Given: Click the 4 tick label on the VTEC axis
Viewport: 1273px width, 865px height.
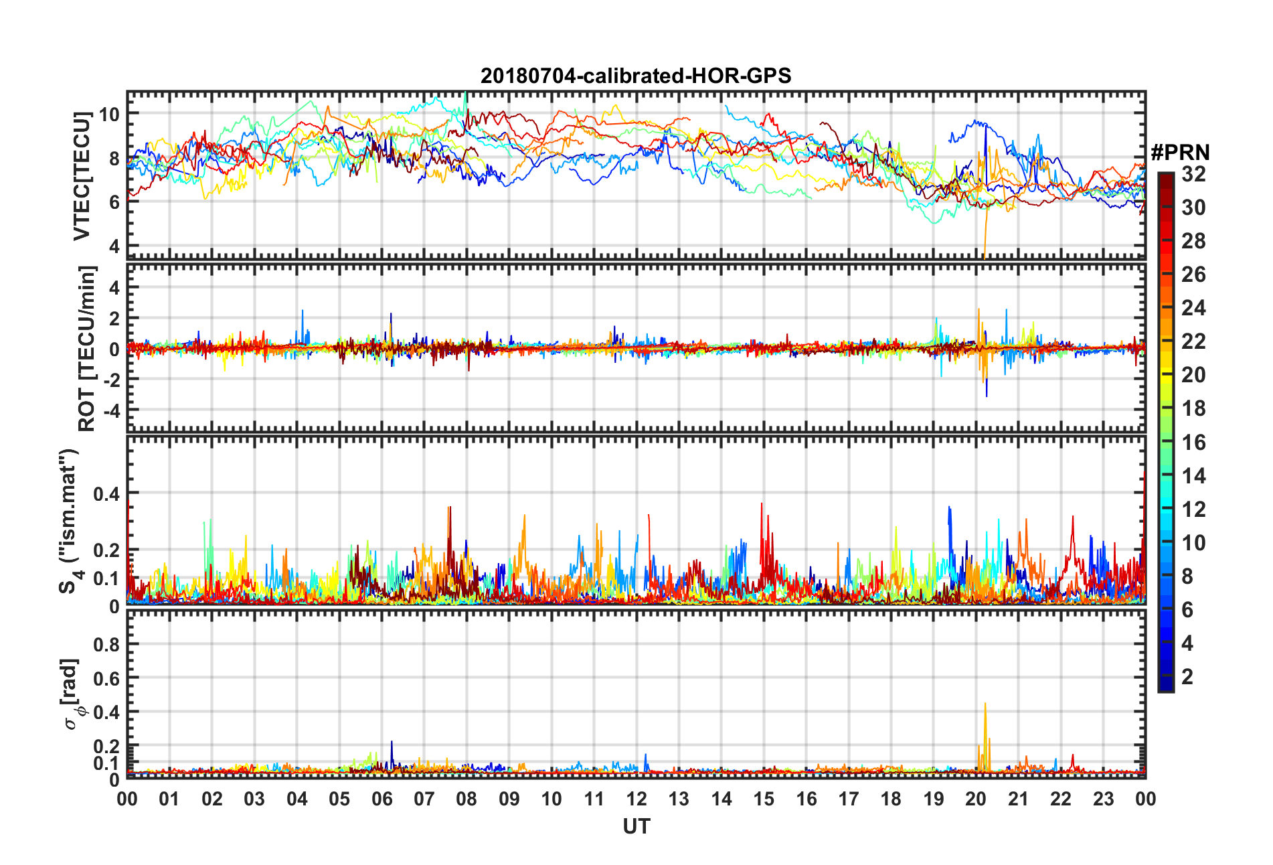Looking at the screenshot, I should [115, 246].
